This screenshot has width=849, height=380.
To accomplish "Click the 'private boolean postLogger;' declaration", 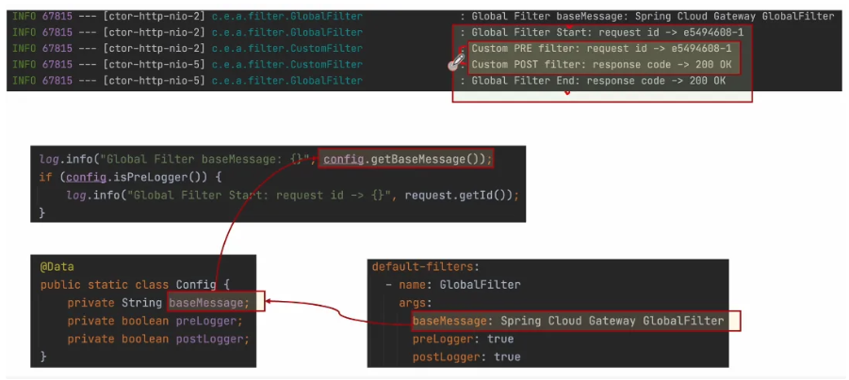I will click(x=158, y=339).
